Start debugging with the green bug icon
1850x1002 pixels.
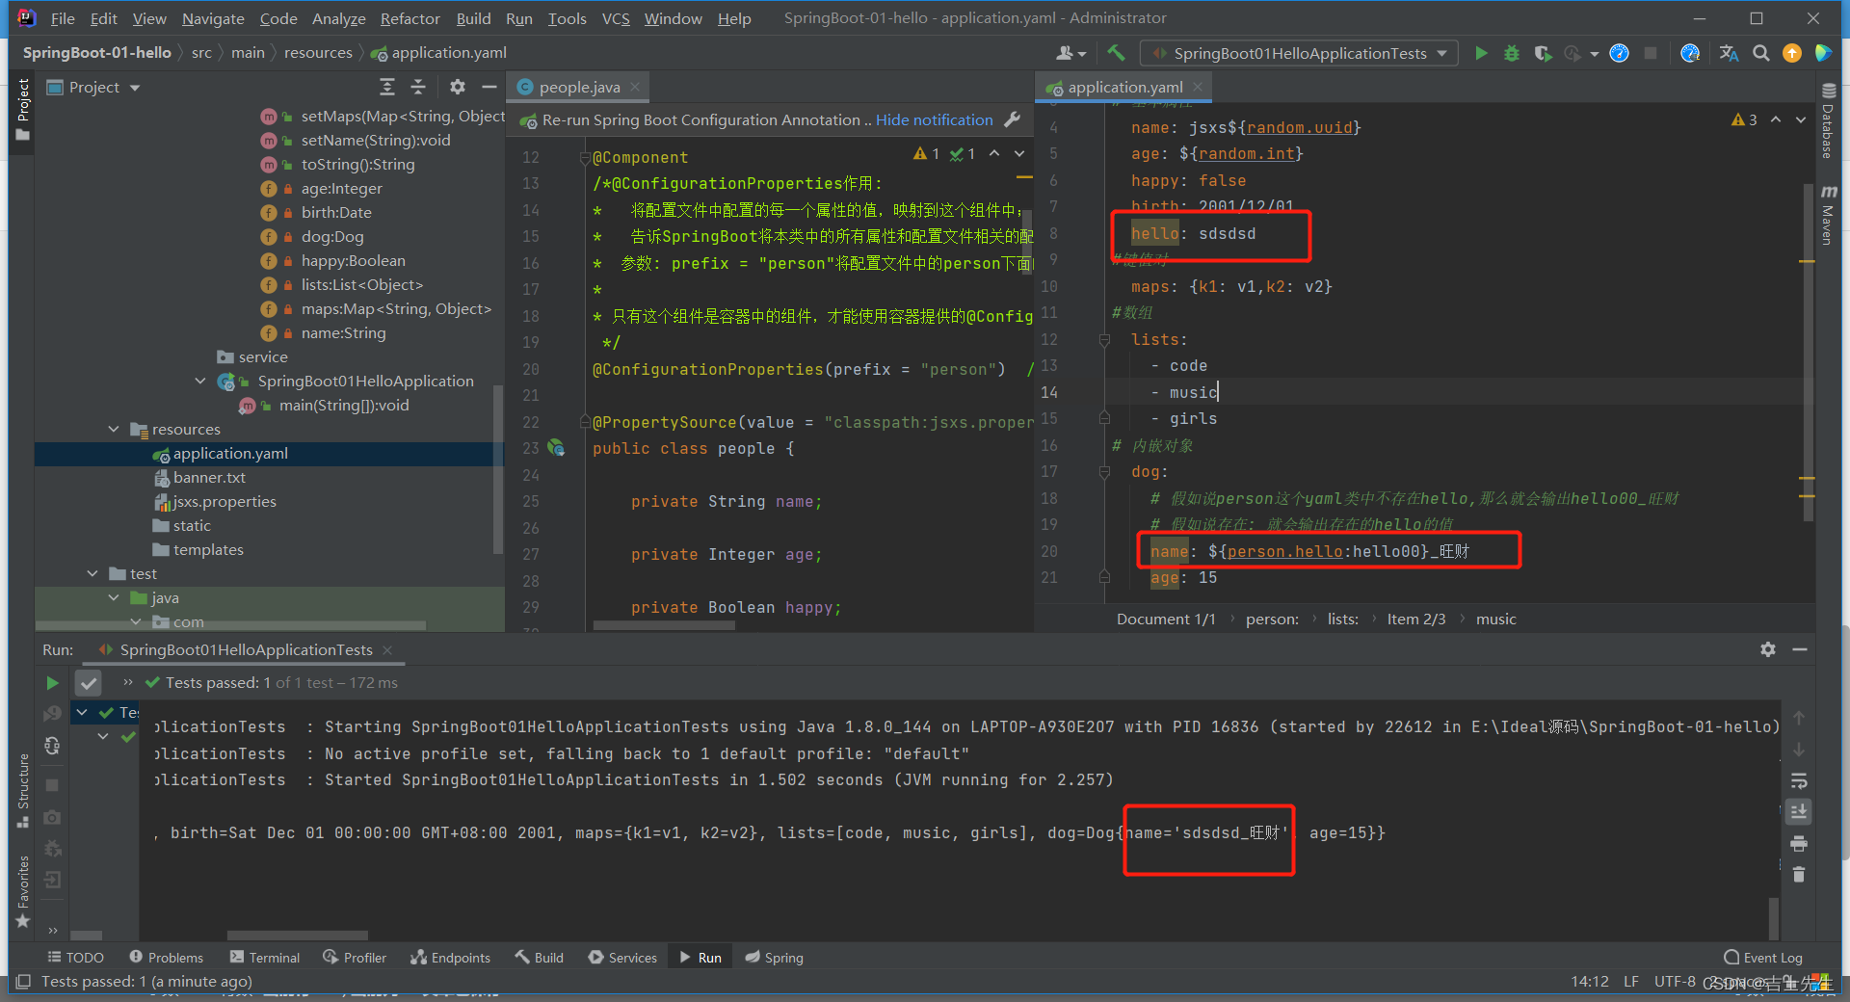click(x=1512, y=53)
